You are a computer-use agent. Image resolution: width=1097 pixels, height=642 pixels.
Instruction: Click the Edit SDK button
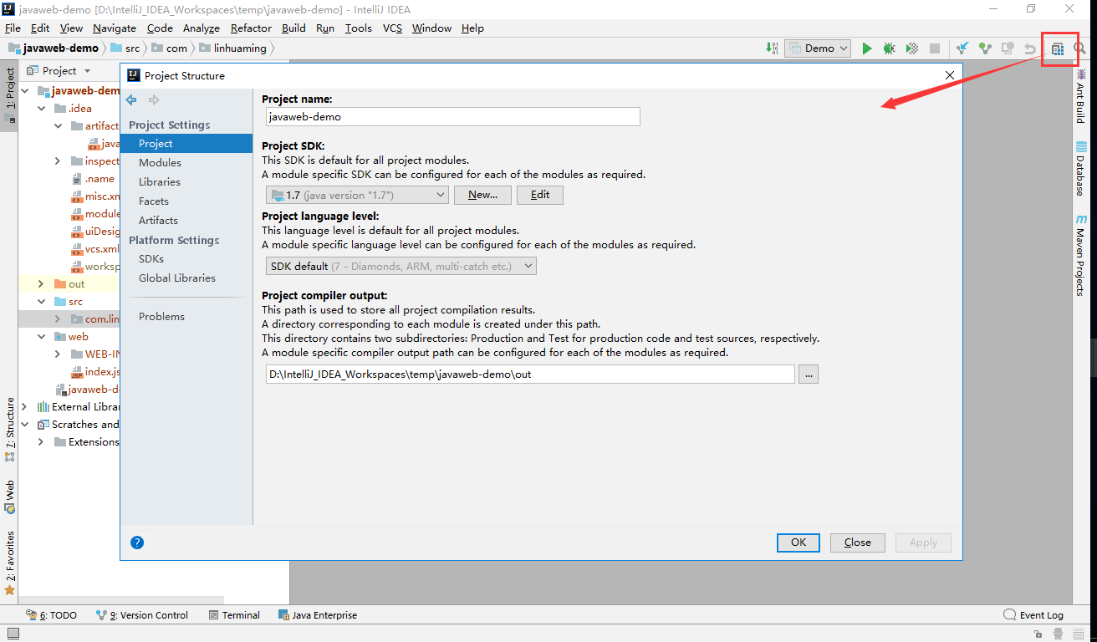(540, 195)
